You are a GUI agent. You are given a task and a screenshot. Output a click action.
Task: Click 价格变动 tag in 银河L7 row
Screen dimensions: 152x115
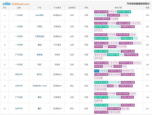[x=103, y=71]
